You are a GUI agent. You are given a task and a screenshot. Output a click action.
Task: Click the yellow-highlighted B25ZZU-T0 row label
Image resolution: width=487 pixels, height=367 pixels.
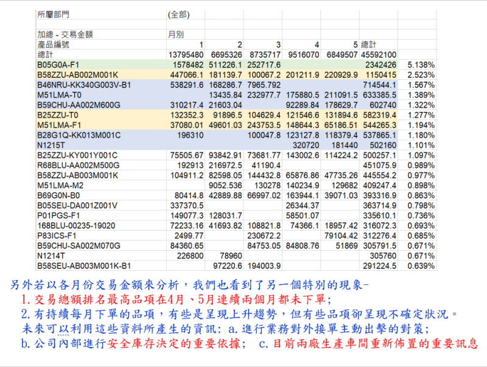coord(58,115)
